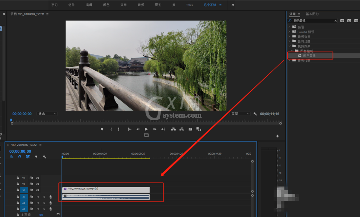Jump to the In point
This screenshot has width=360, height=217.
[130, 129]
